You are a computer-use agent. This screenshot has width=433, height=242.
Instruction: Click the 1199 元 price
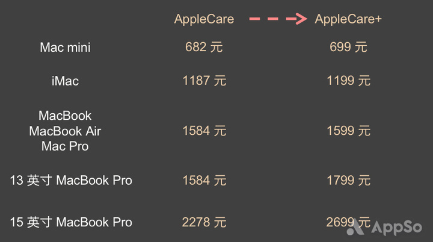(x=348, y=81)
